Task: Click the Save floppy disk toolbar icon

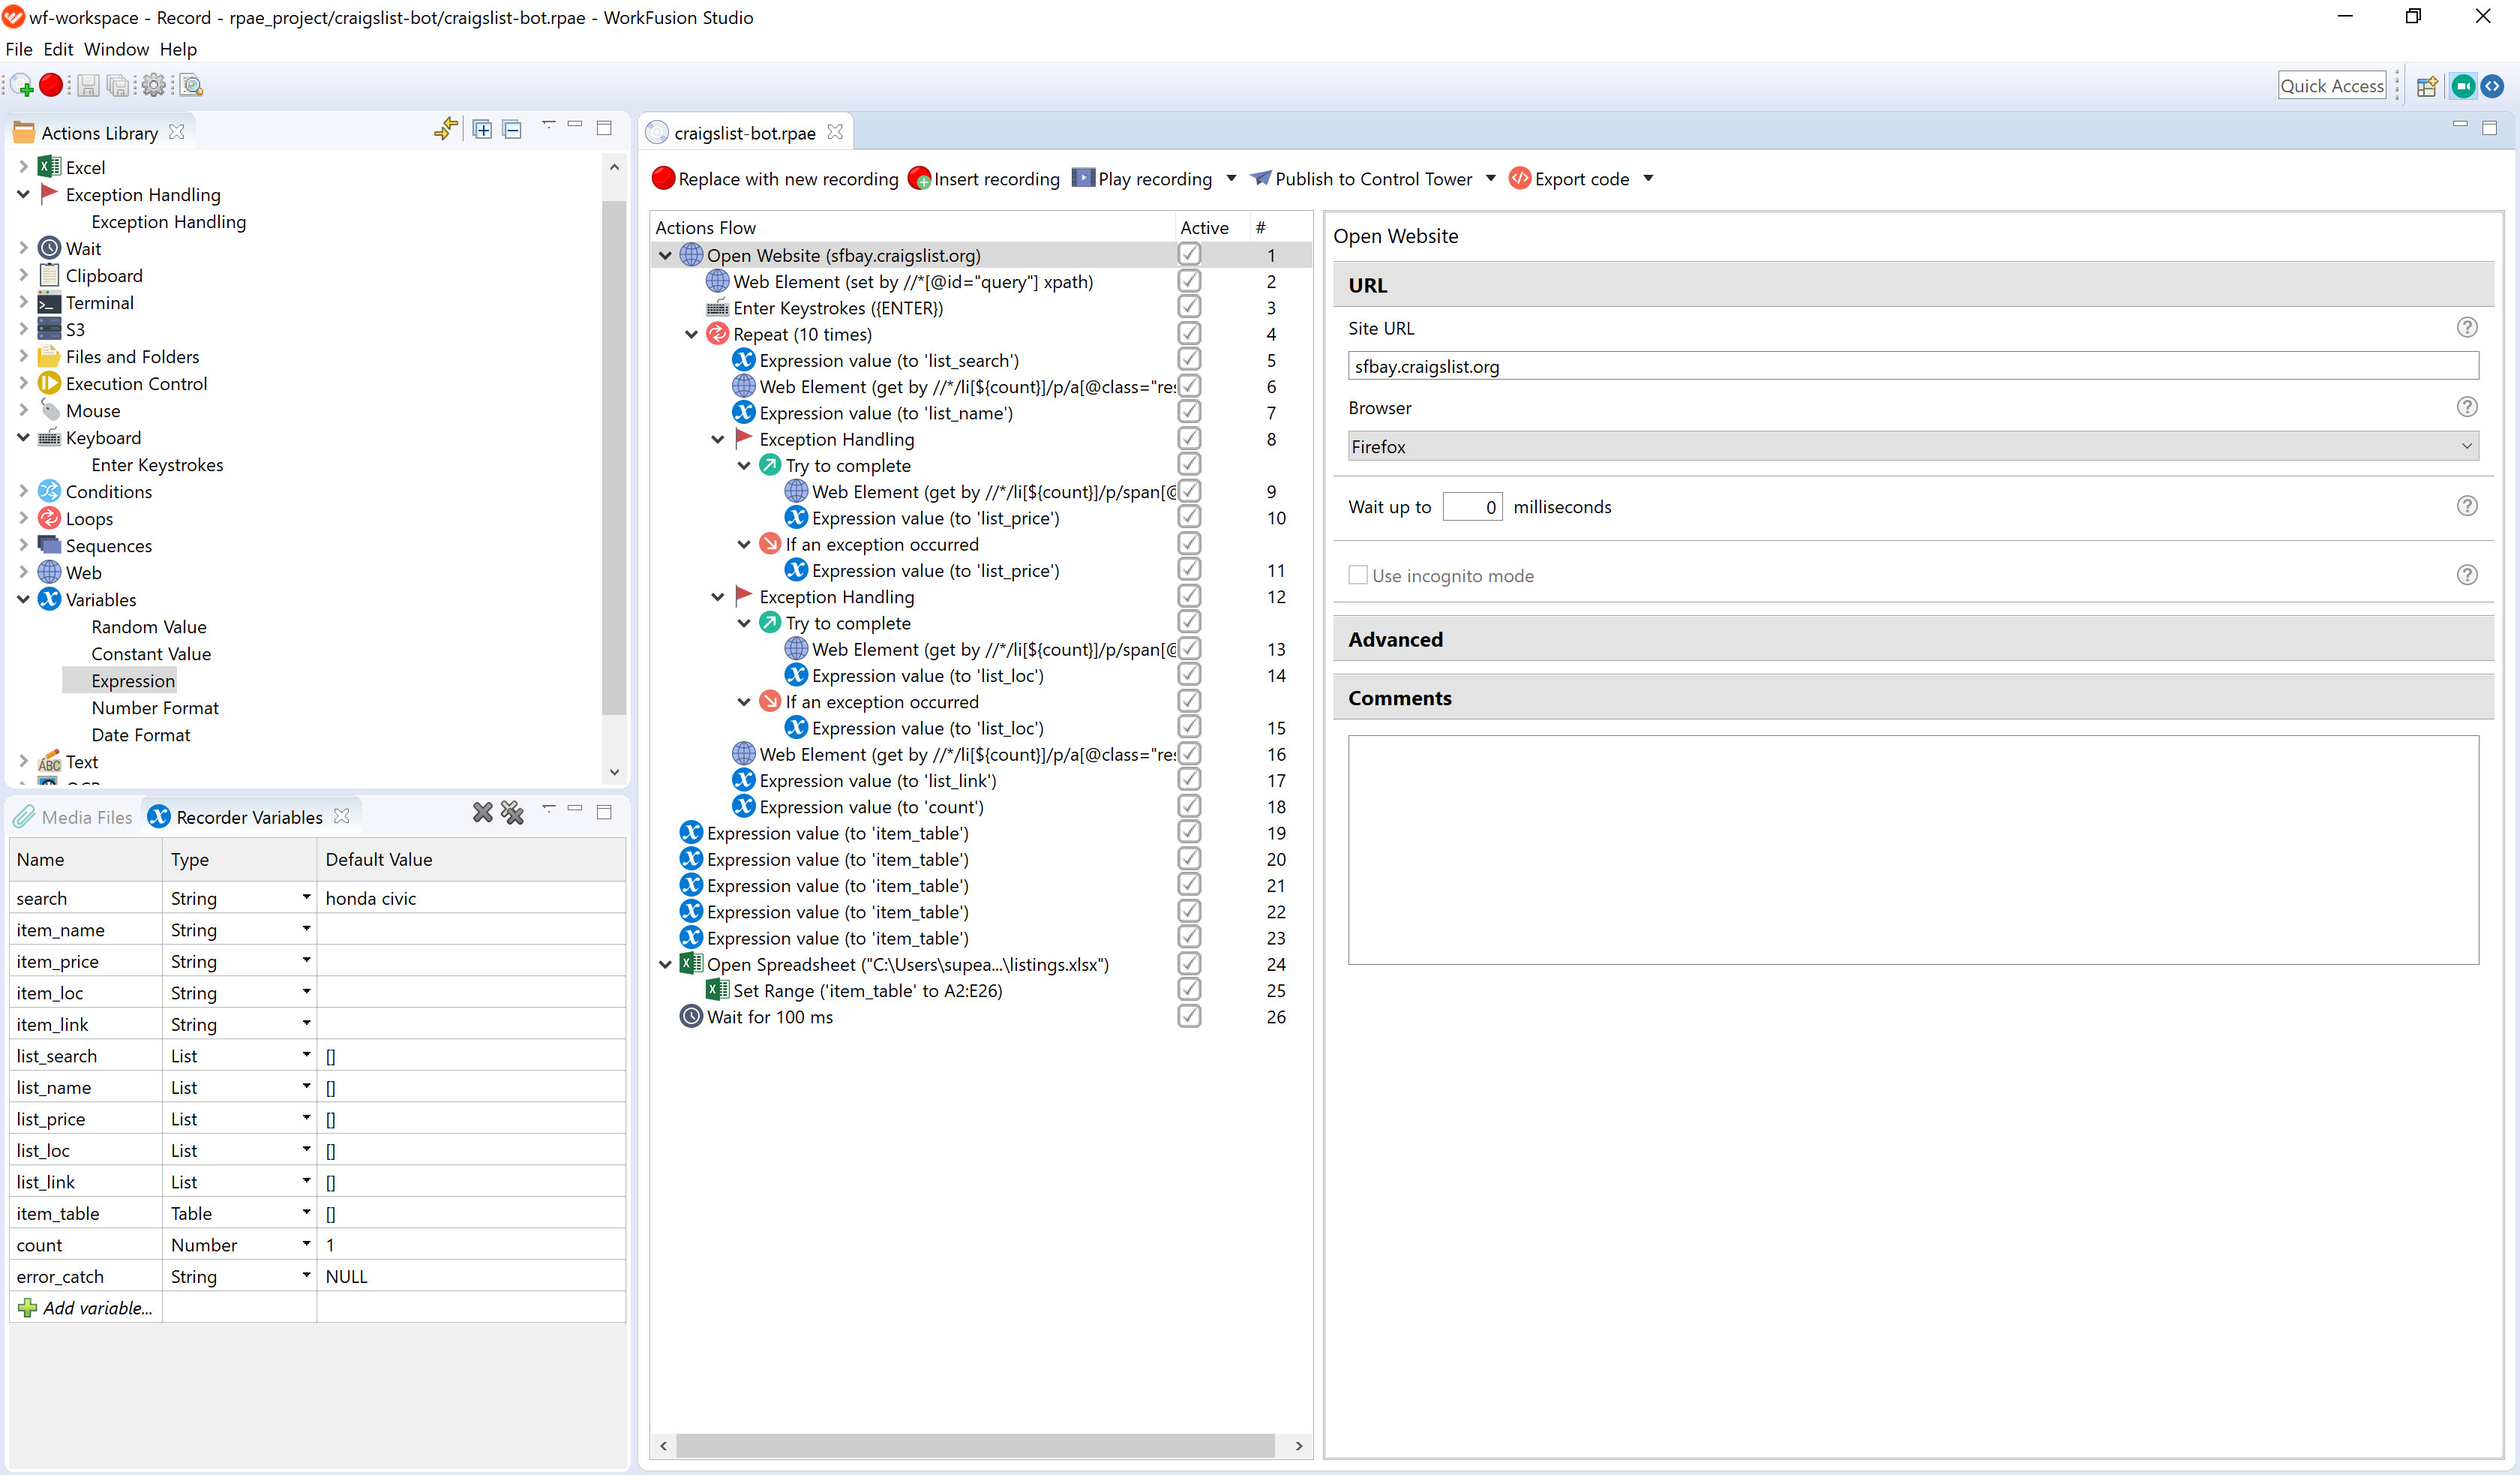Action: tap(88, 86)
